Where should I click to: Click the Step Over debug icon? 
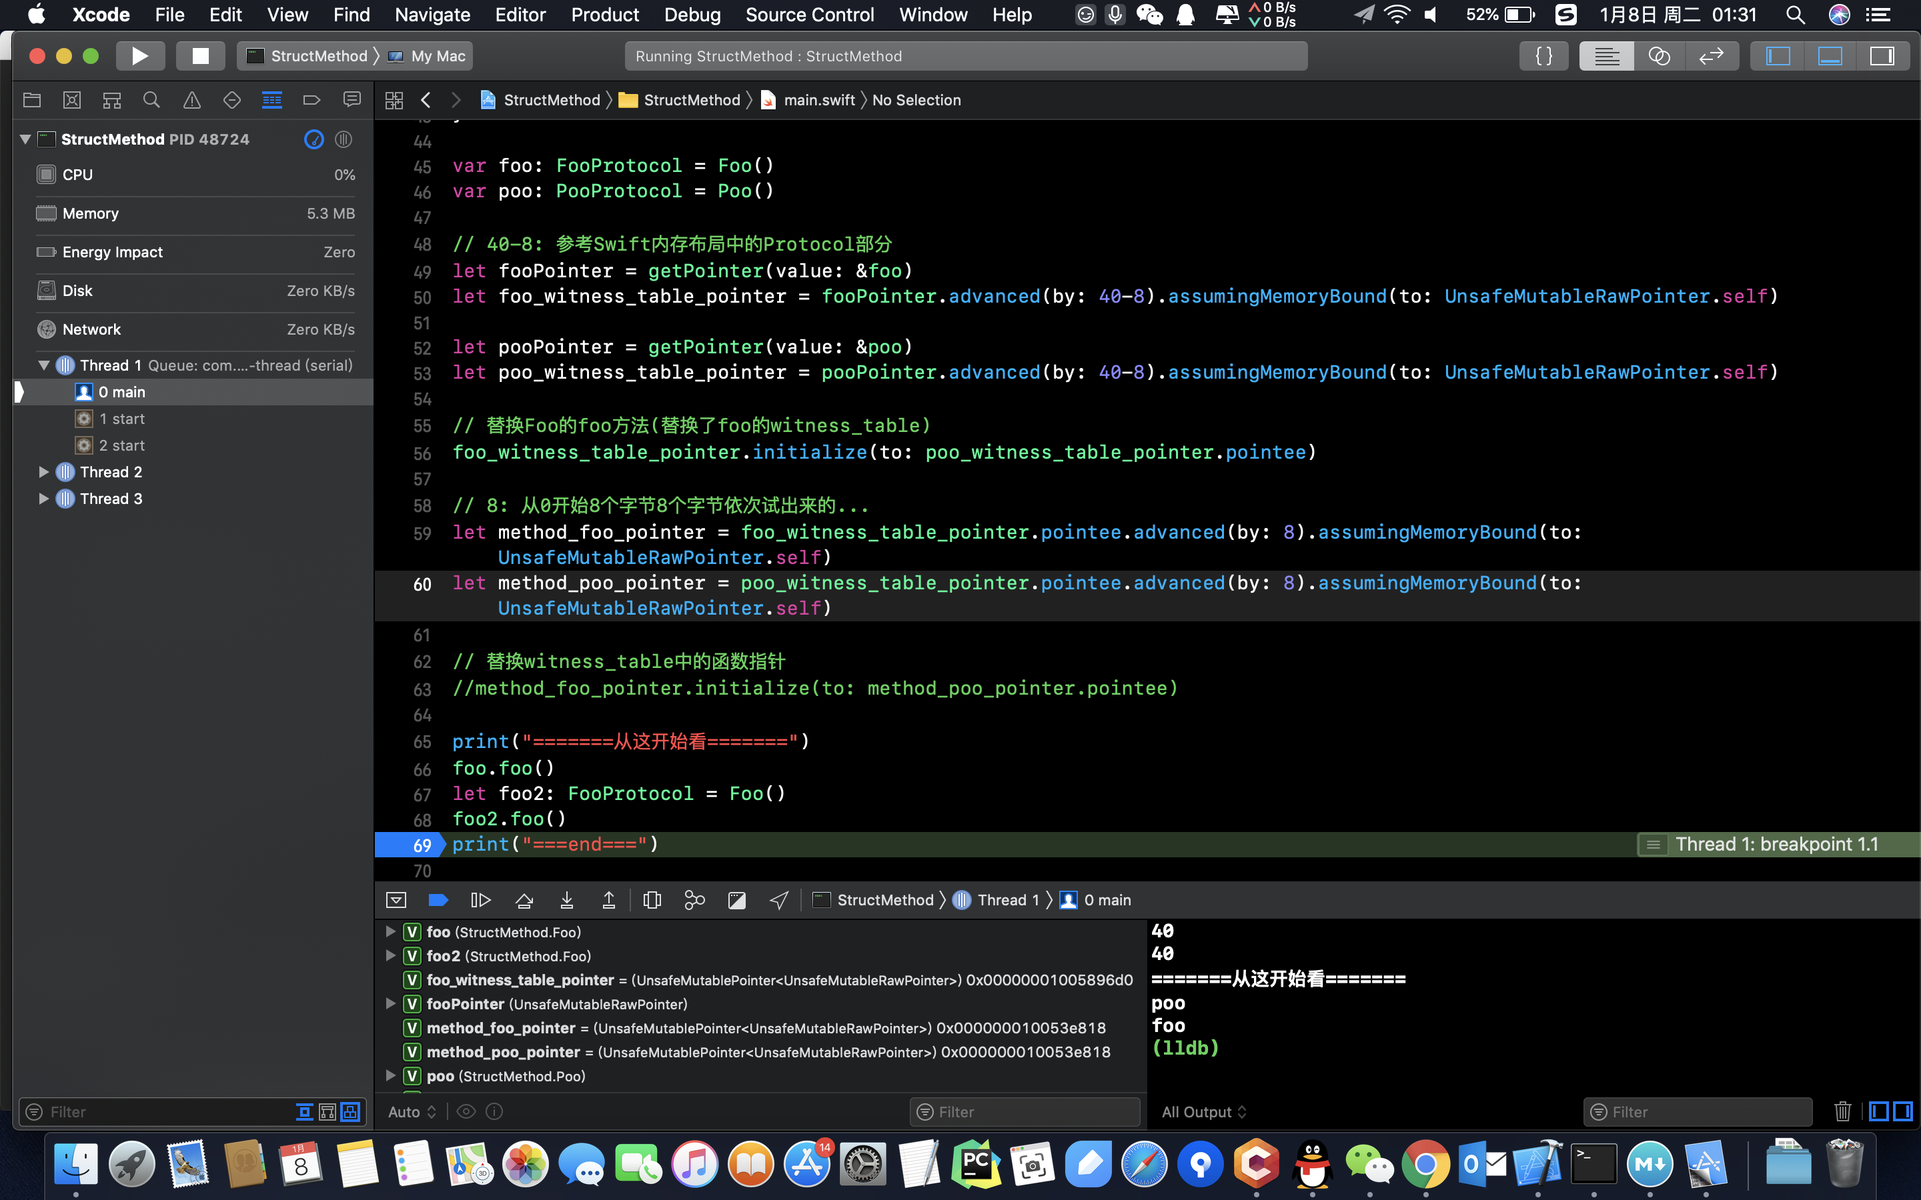[x=524, y=900]
